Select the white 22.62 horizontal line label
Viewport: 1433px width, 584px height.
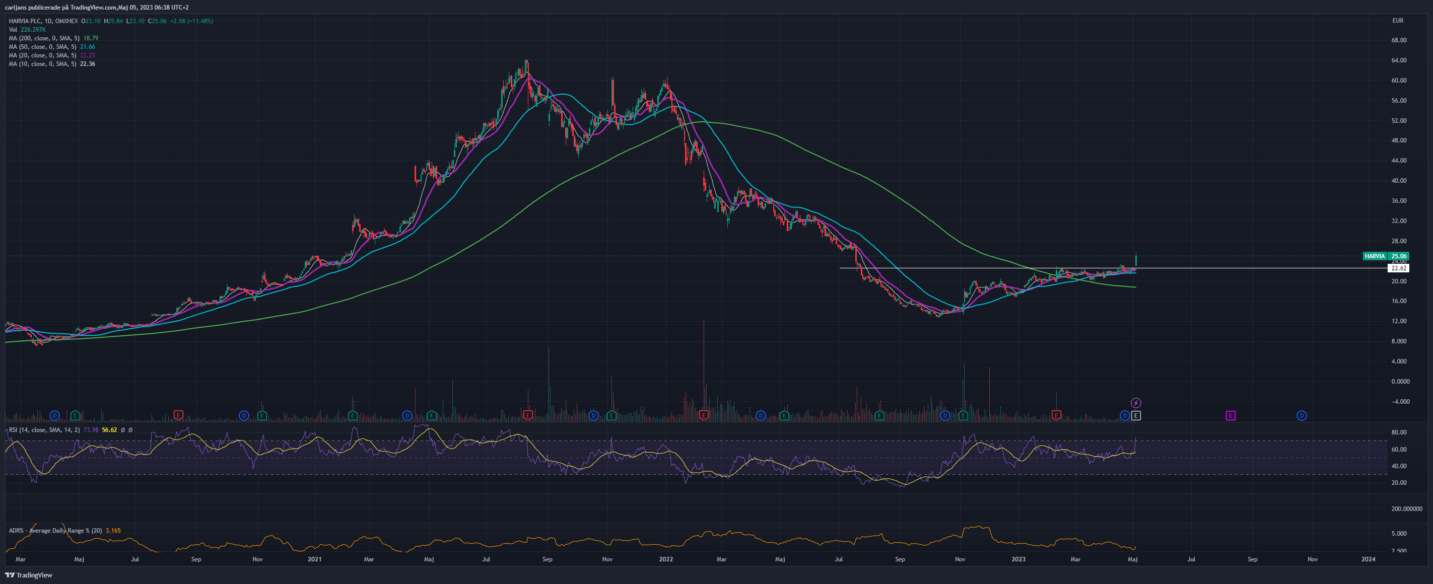coord(1399,268)
